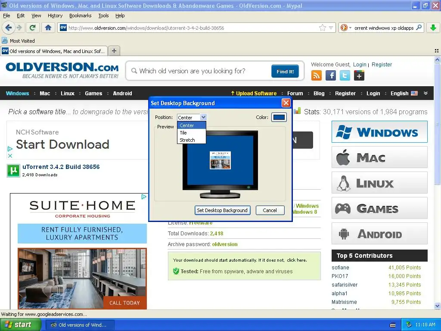Open the Tools menu
This screenshot has width=441, height=331.
103,16
